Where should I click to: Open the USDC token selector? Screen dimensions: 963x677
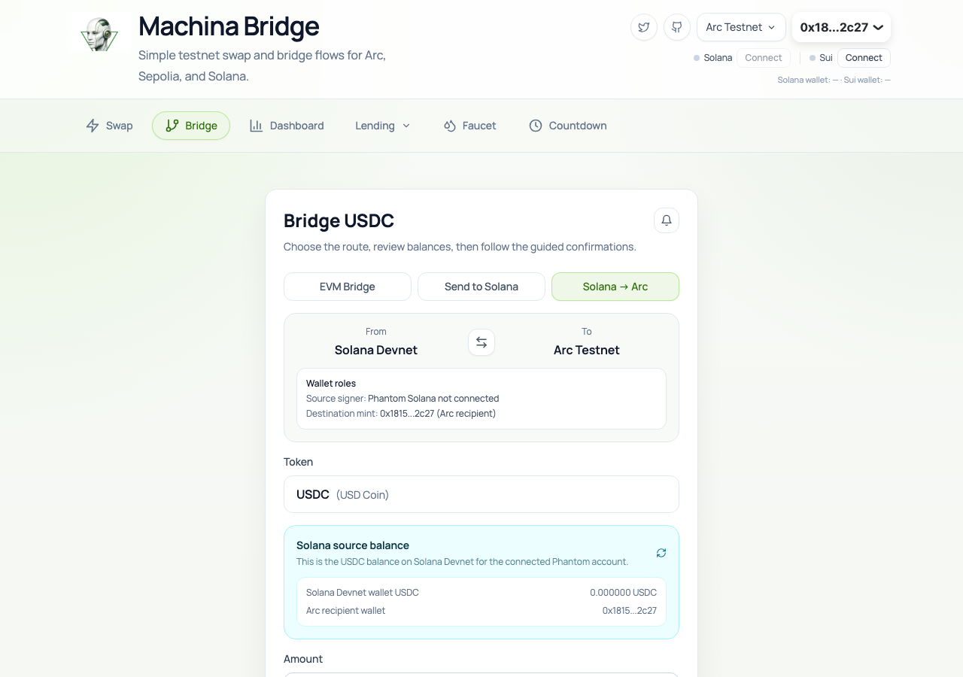(x=481, y=494)
